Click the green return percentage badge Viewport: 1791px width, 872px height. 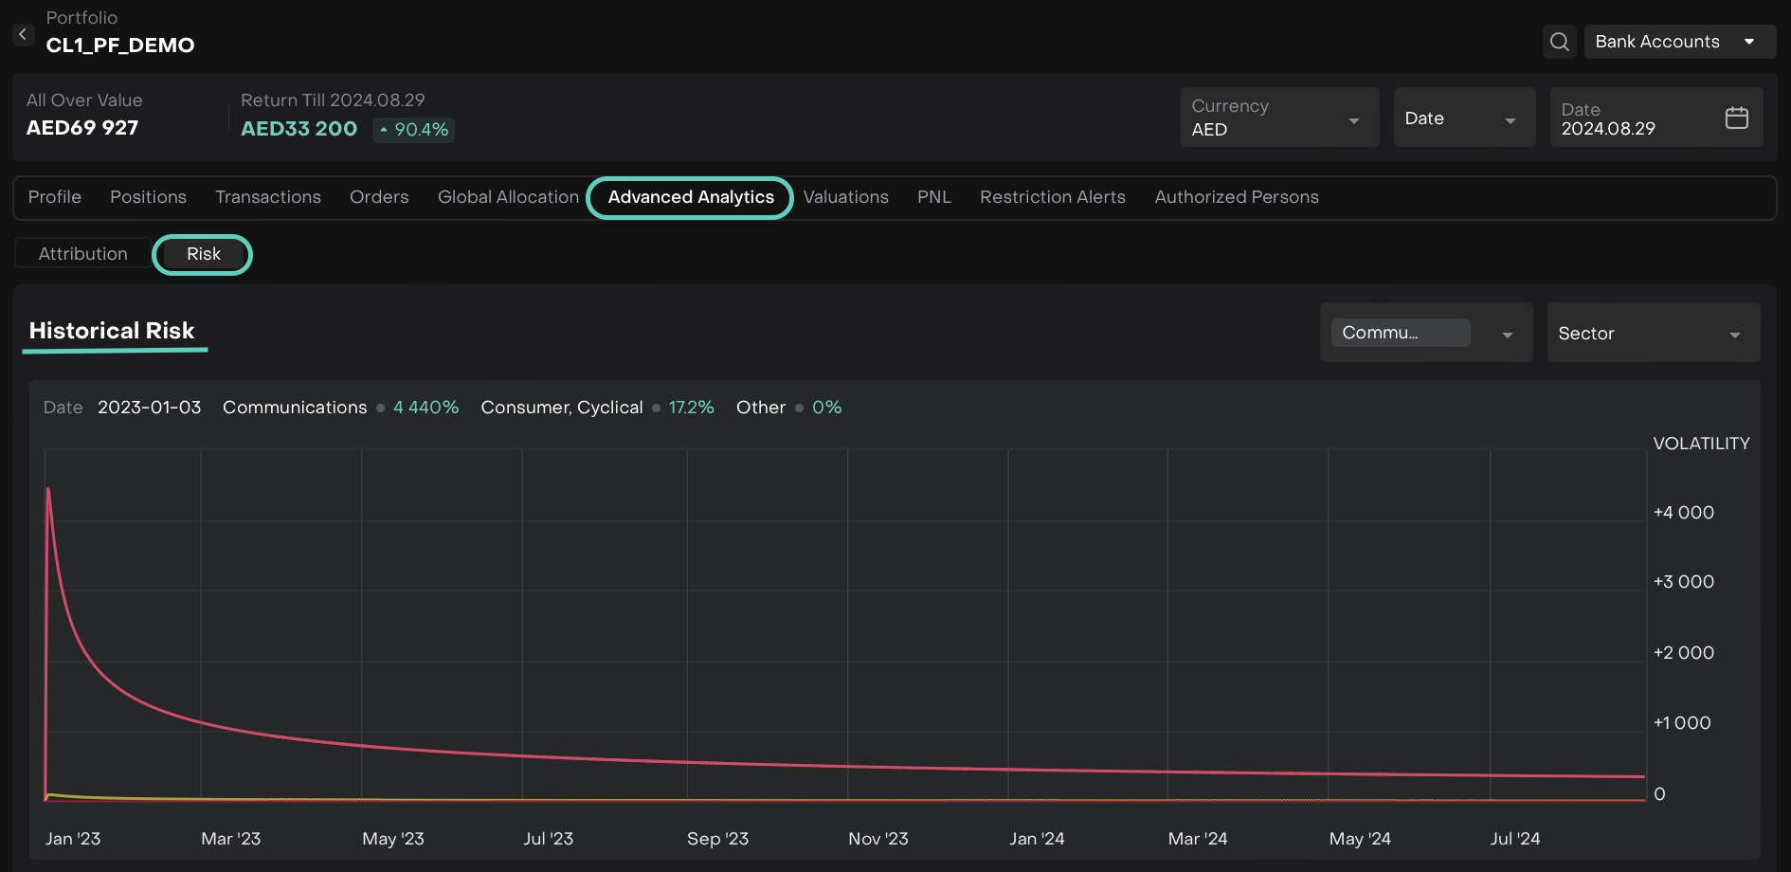(x=413, y=129)
